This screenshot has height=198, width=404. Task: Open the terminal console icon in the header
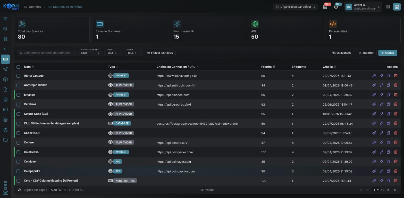pos(388,7)
